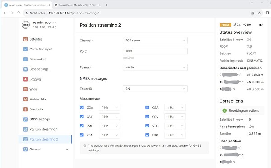Image resolution: width=271 pixels, height=168 pixels.
Task: Click the Mobile data icon
Action: (x=25, y=99)
